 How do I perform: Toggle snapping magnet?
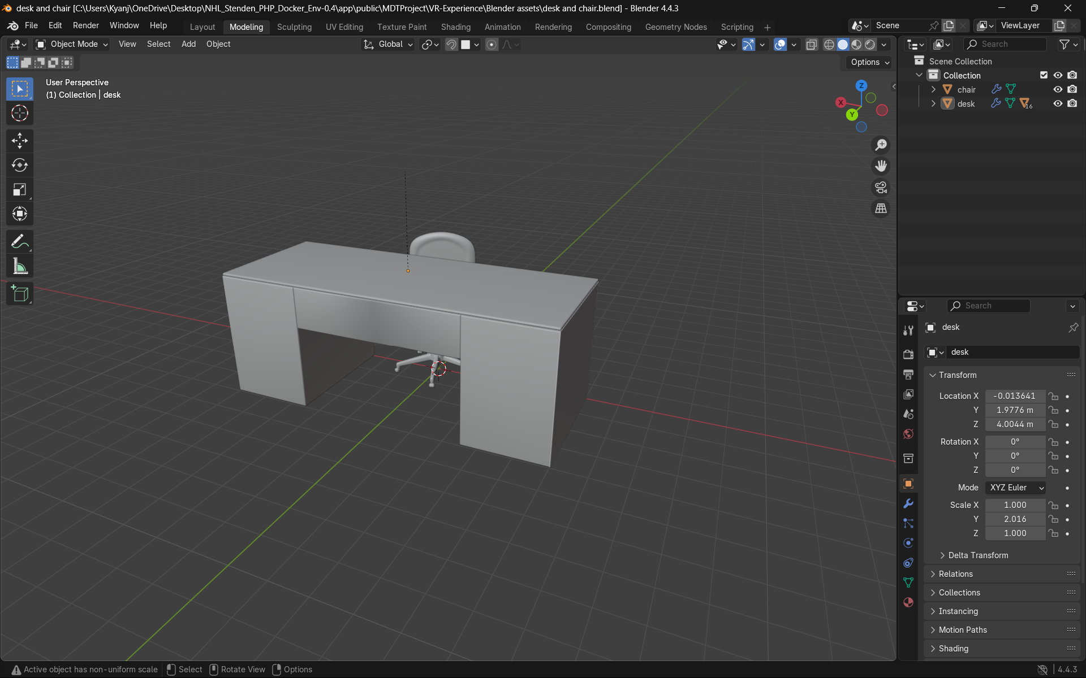tap(451, 45)
